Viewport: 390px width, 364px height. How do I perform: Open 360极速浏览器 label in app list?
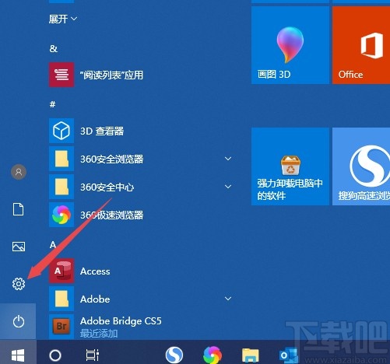[111, 215]
